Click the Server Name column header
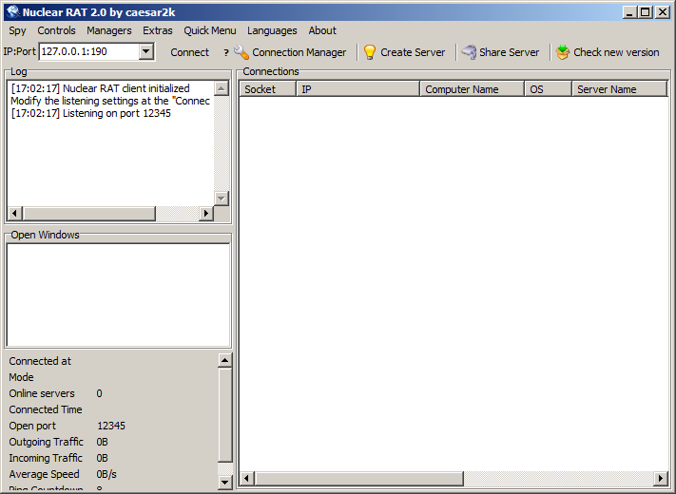The width and height of the screenshot is (676, 494). point(618,89)
